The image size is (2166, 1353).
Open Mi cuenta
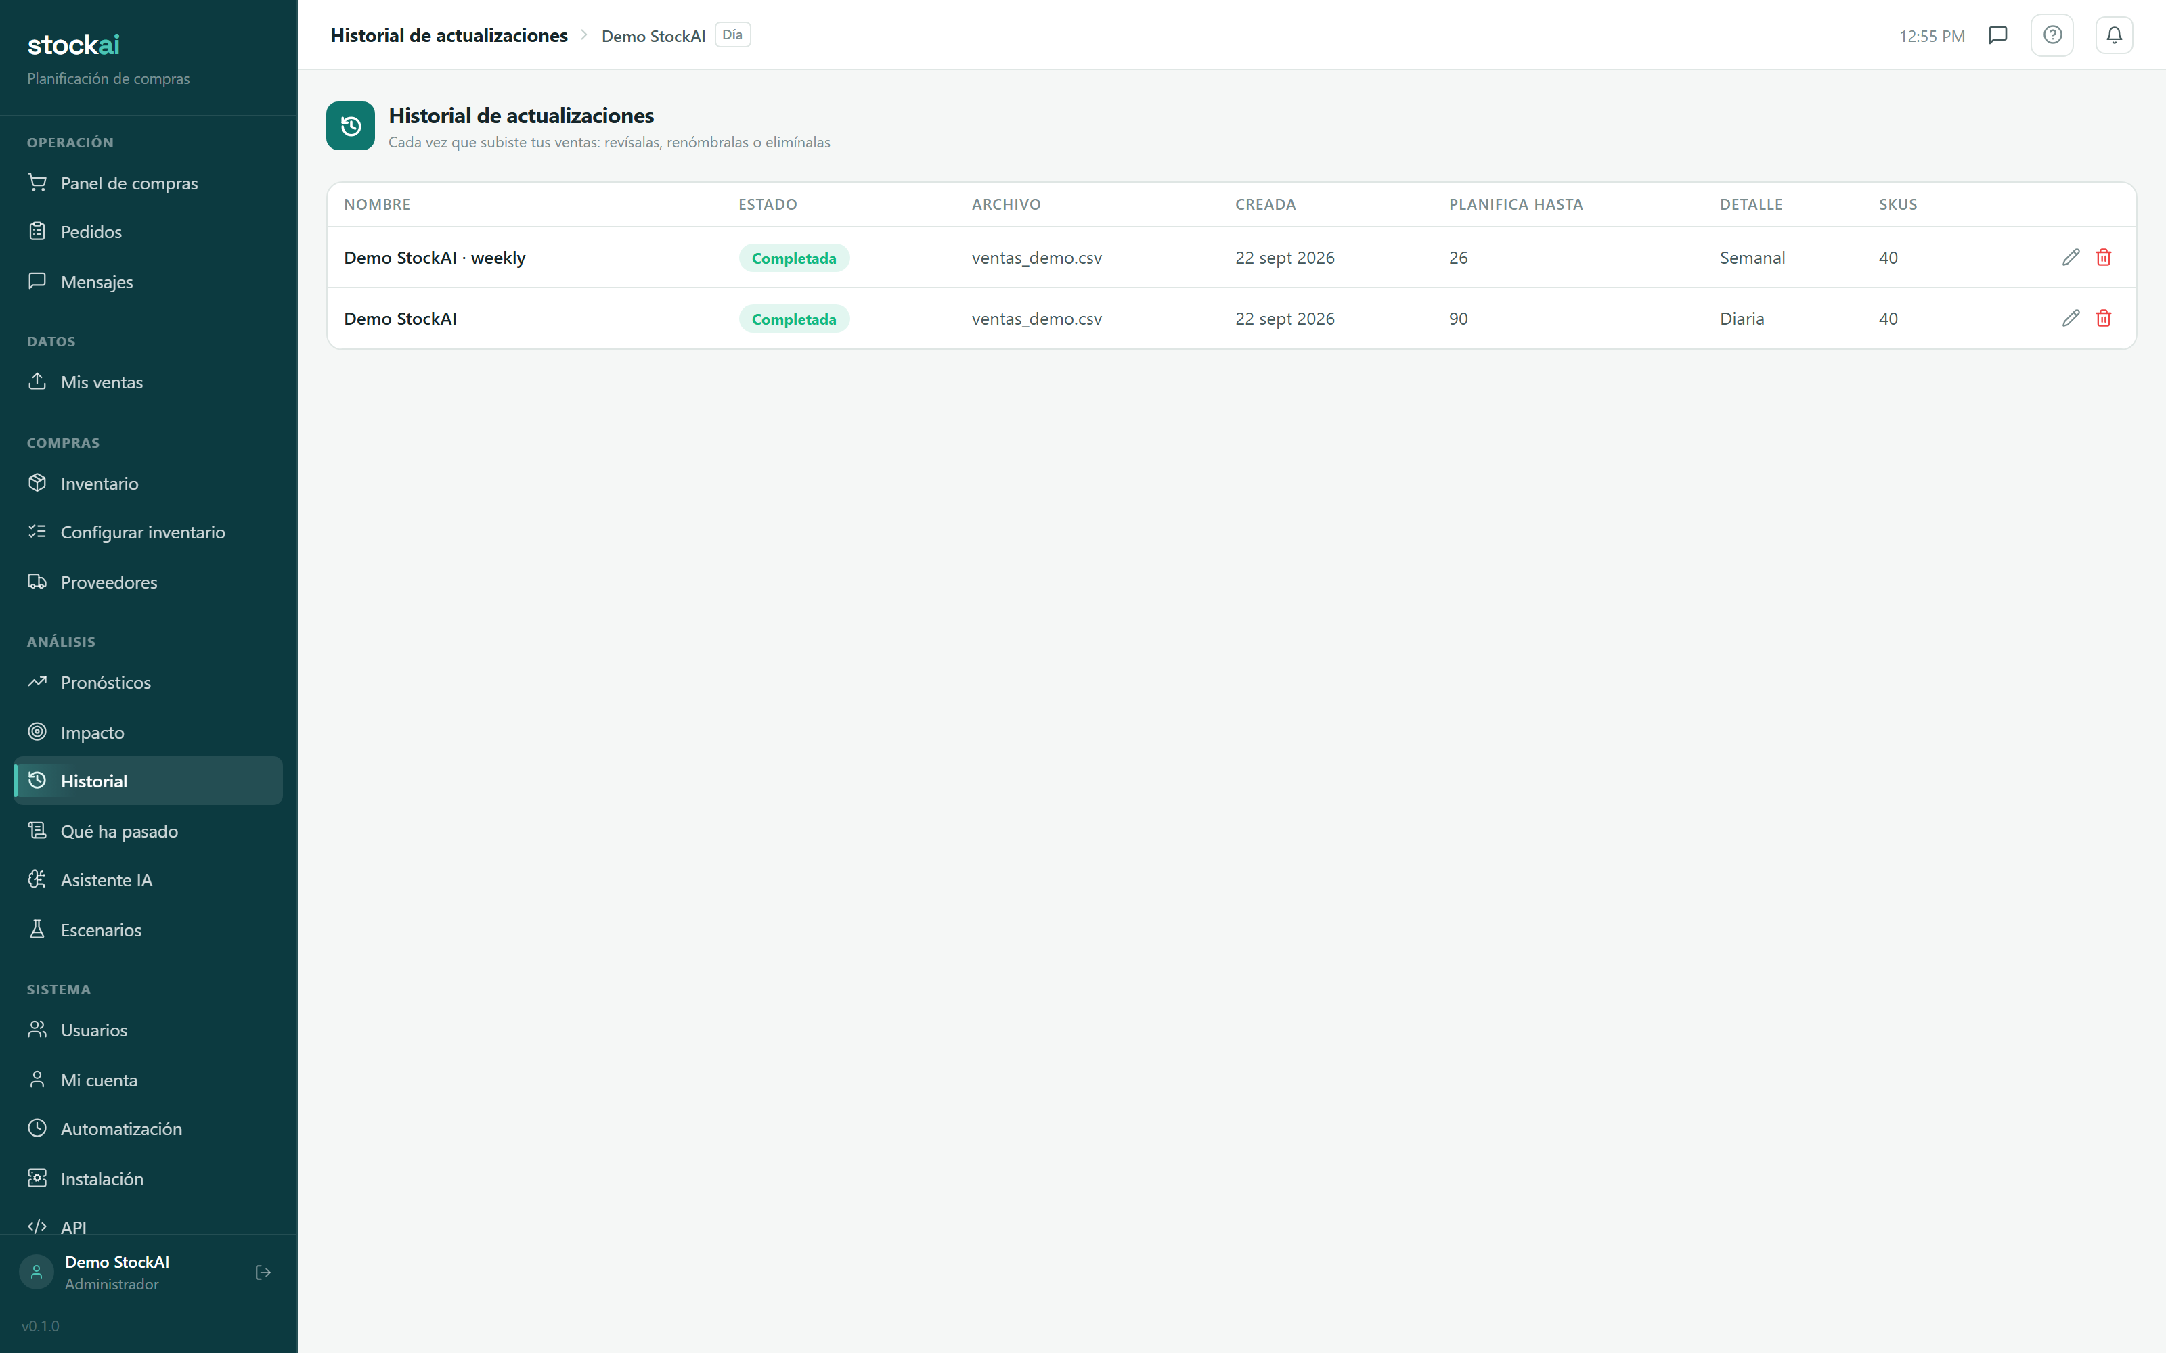(149, 1080)
